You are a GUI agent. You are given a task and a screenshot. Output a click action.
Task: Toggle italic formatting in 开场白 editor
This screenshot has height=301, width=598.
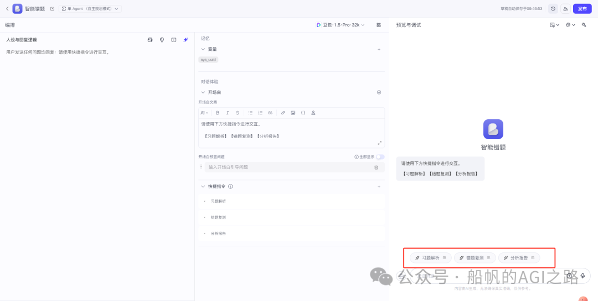point(228,113)
